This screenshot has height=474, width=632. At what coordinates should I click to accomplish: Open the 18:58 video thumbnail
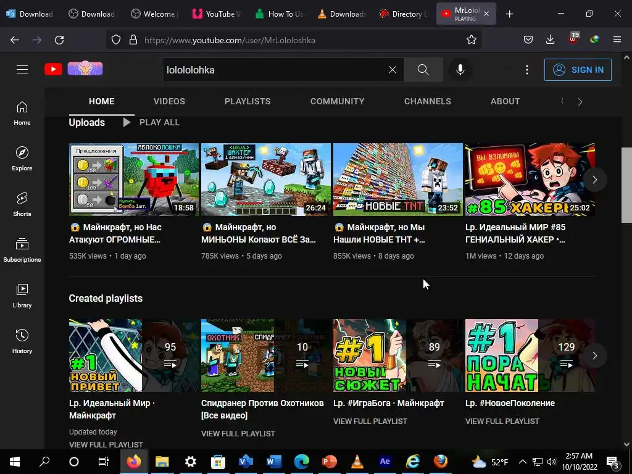click(x=134, y=180)
